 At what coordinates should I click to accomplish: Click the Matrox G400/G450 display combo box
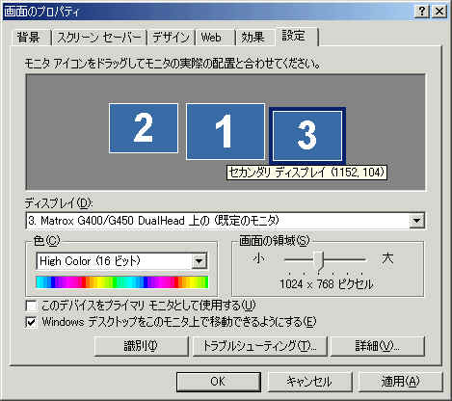tap(225, 221)
